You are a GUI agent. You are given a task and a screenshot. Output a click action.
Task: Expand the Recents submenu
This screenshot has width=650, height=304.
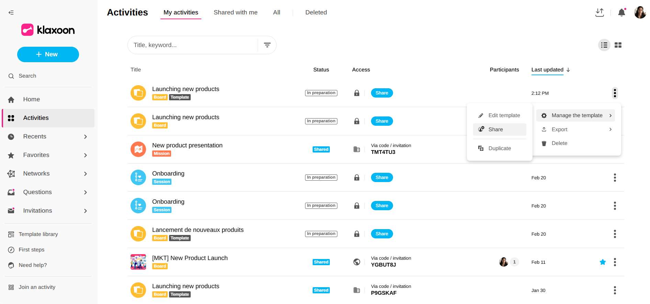[x=85, y=137]
